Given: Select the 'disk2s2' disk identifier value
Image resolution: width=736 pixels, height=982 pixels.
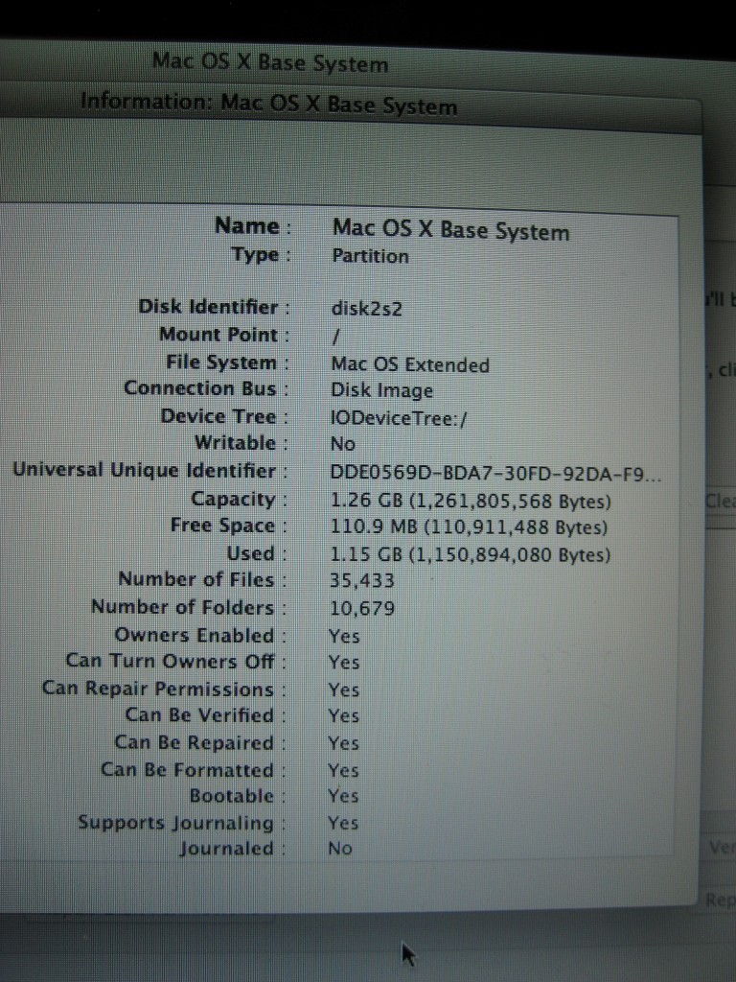Looking at the screenshot, I should [366, 309].
